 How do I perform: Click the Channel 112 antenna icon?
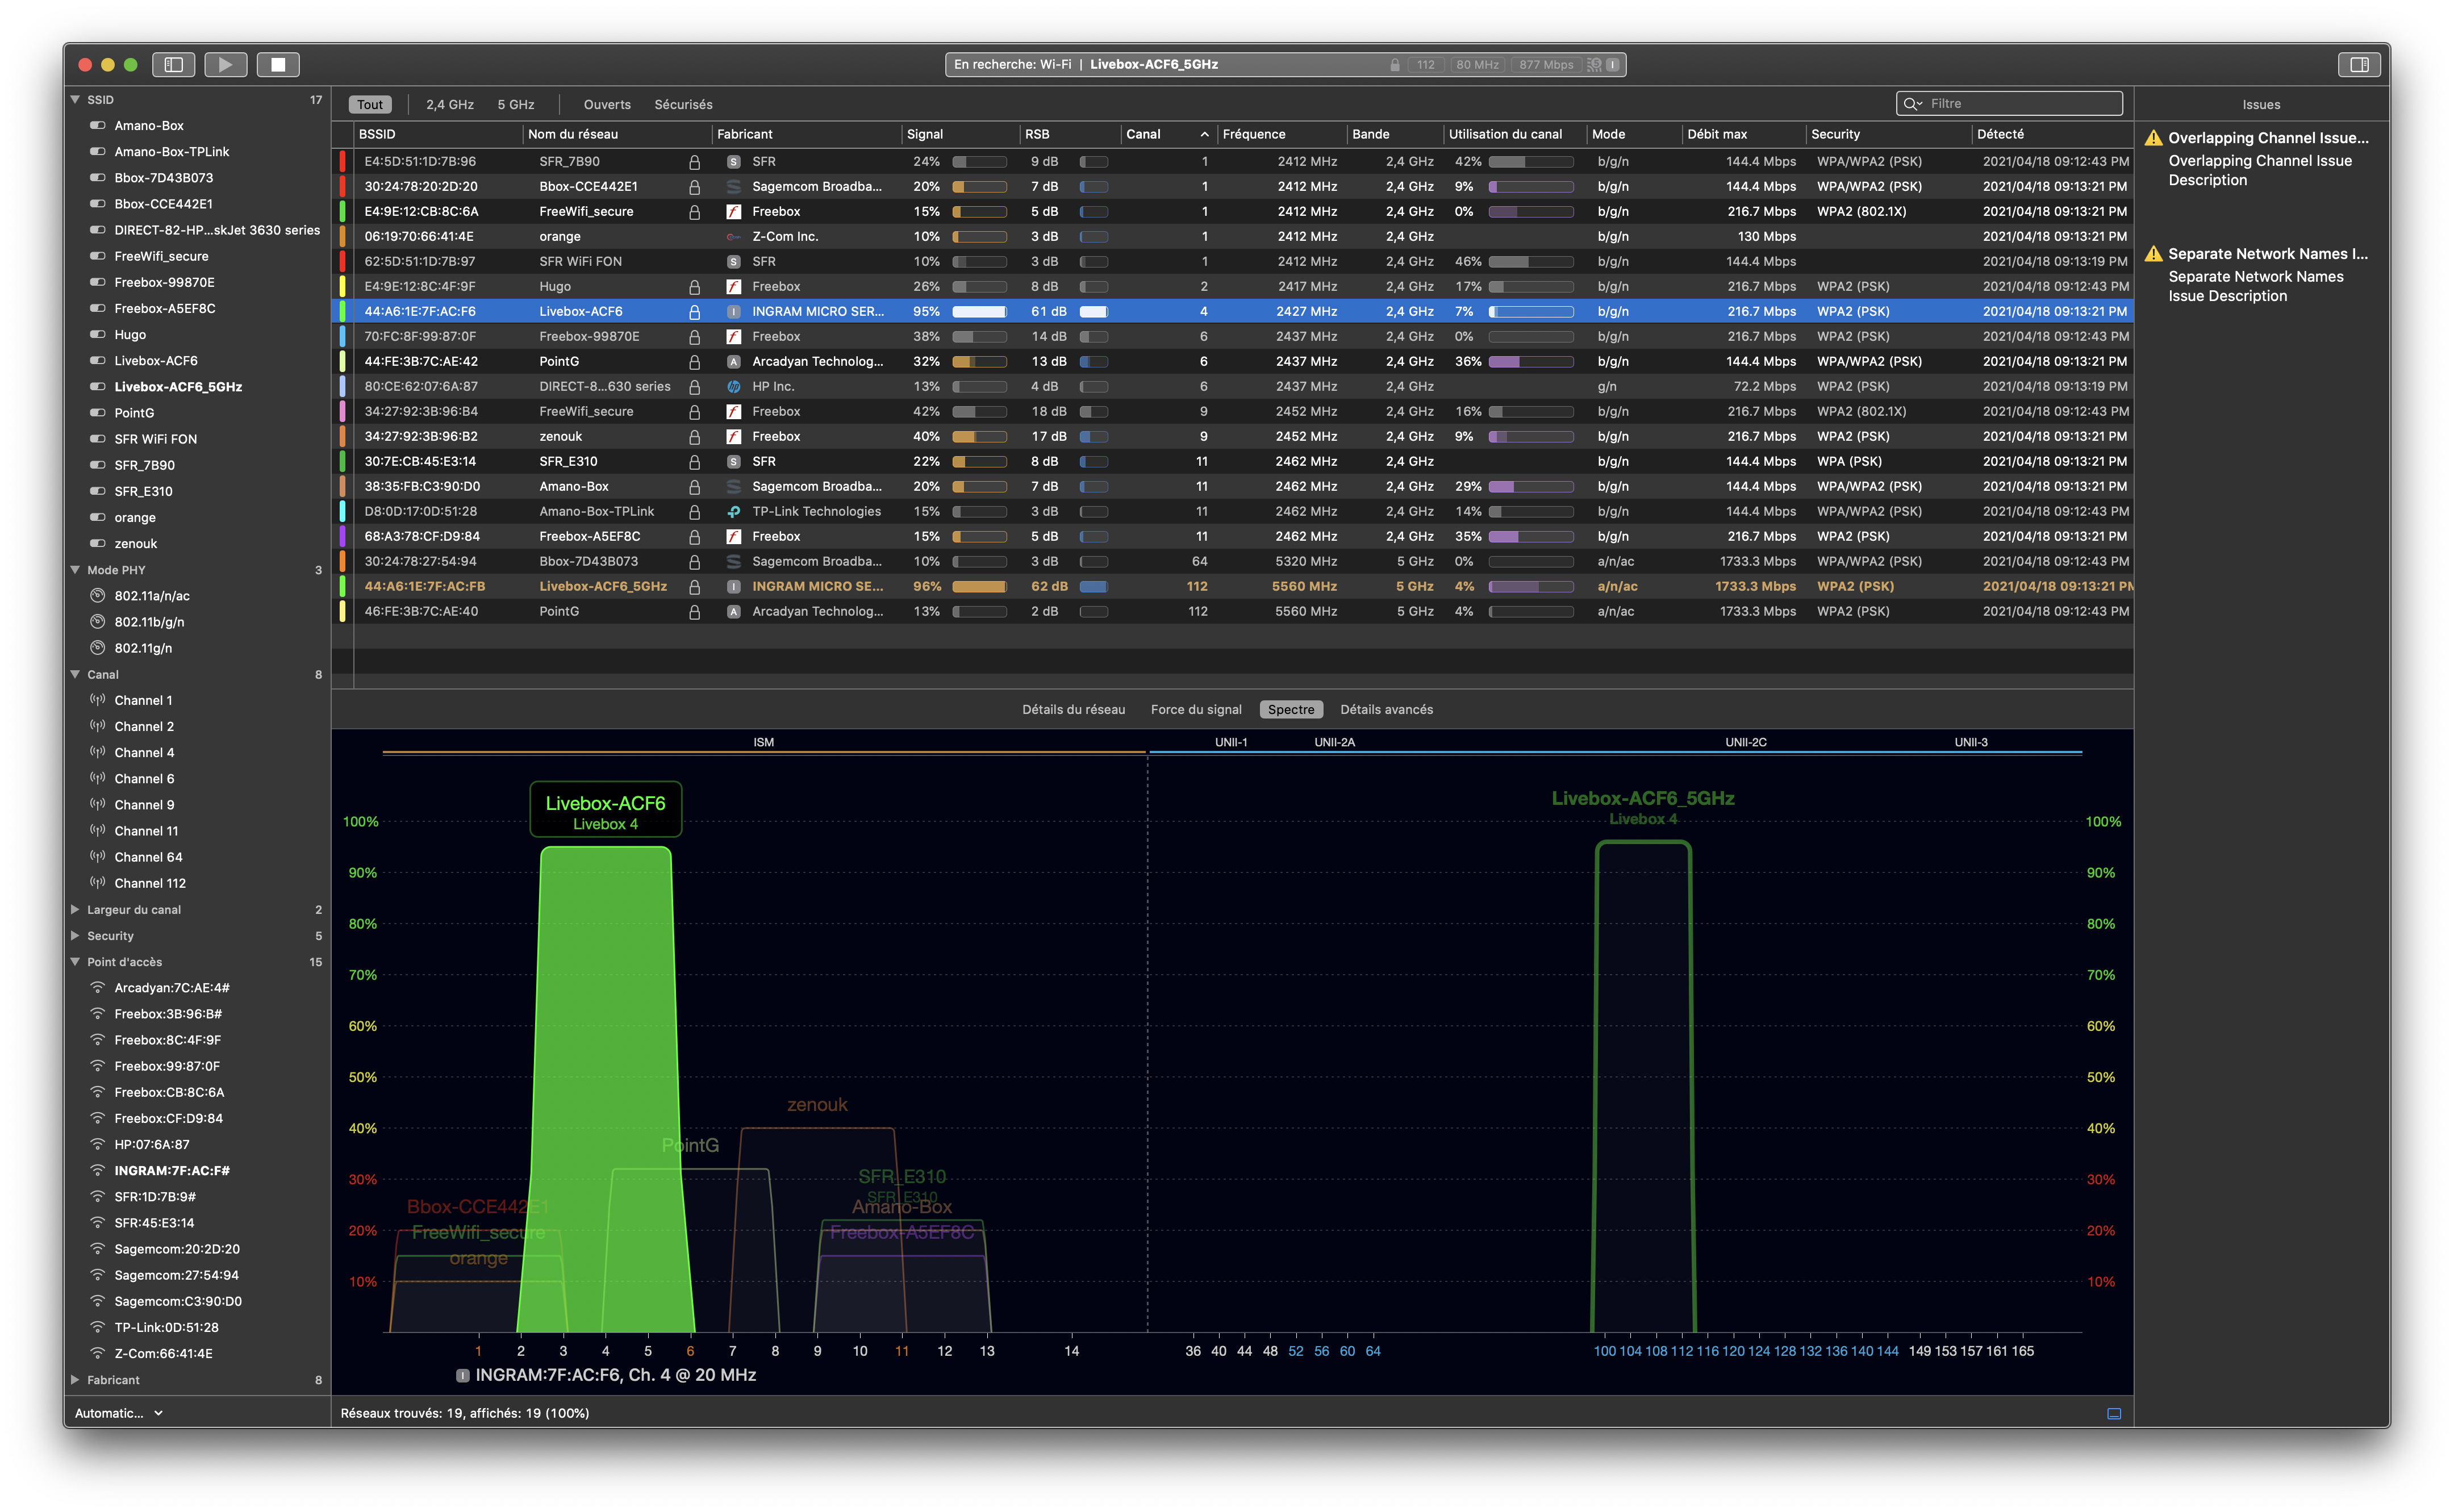tap(98, 883)
